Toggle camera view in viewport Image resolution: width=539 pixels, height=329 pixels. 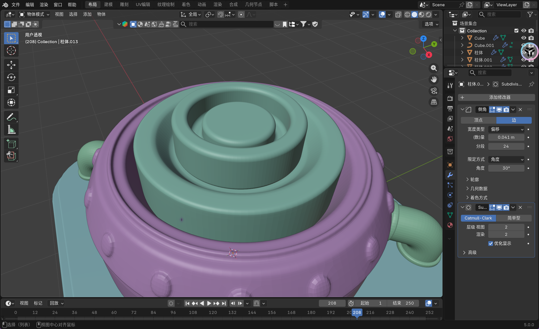point(434,91)
